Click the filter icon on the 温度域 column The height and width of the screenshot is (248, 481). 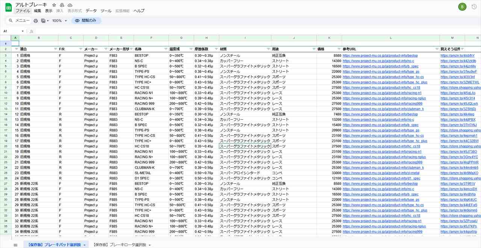coord(191,49)
